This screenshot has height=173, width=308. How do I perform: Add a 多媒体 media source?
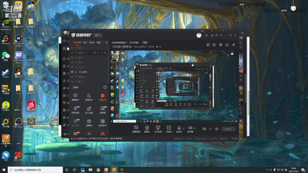[x=169, y=129]
